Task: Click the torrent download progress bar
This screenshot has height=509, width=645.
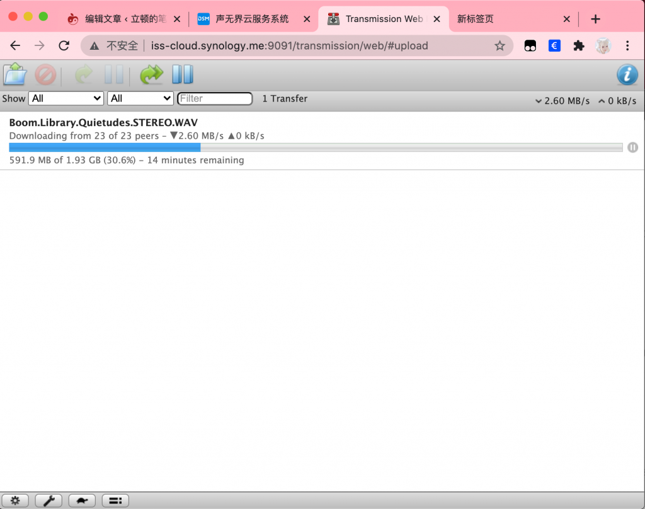Action: tap(315, 147)
